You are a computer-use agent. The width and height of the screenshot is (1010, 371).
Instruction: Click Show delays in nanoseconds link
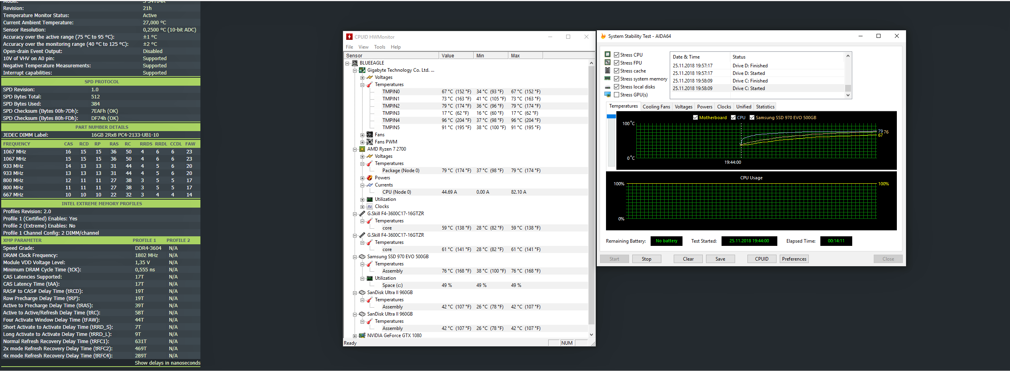click(x=168, y=363)
